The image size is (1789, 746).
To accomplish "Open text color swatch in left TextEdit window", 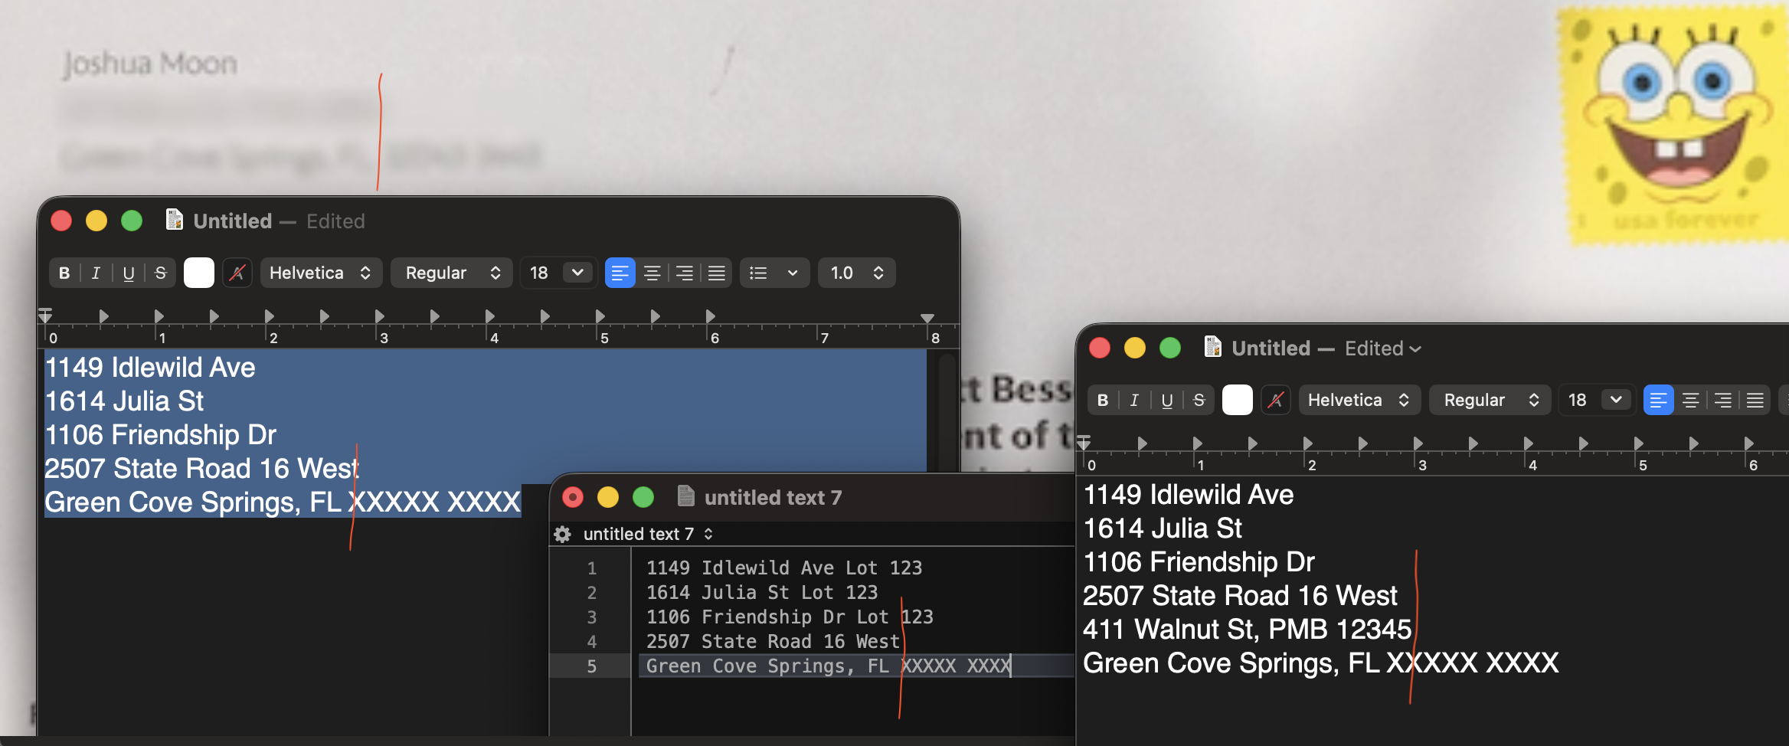I will click(199, 273).
